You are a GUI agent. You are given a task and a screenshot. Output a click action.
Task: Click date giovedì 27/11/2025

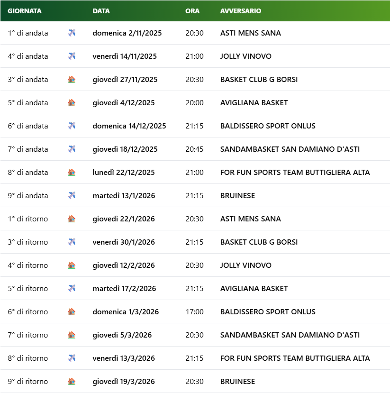coord(125,80)
